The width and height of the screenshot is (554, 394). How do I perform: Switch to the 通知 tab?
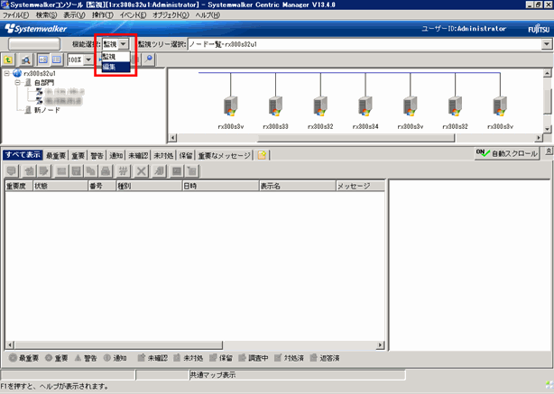[x=115, y=155]
